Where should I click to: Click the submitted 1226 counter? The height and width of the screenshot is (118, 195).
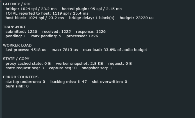21,32
